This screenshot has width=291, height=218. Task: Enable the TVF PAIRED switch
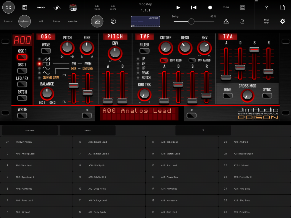tap(193, 60)
